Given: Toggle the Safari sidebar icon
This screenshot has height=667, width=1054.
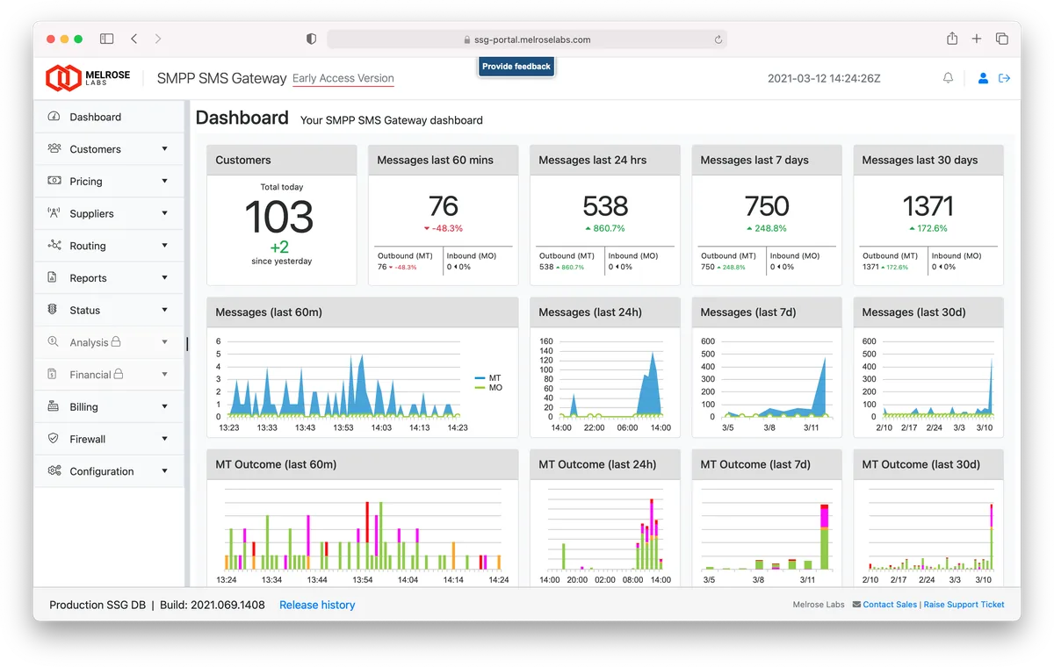Looking at the screenshot, I should point(106,39).
